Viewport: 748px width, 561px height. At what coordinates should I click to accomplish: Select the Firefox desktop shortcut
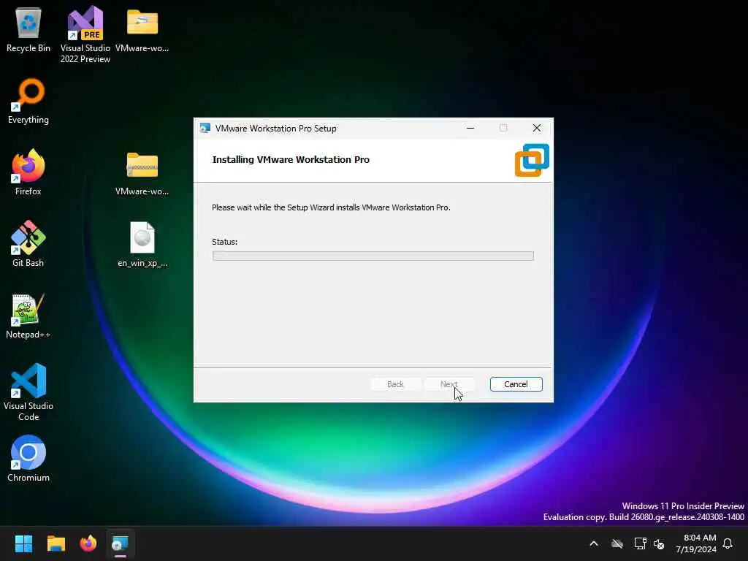click(28, 172)
